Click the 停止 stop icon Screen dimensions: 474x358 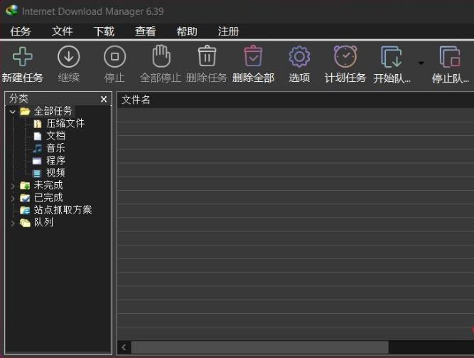point(114,57)
